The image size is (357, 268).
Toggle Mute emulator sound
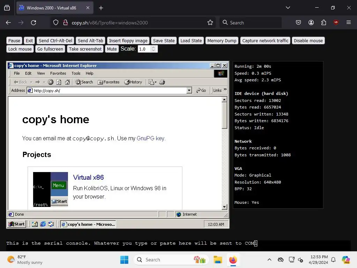112,49
